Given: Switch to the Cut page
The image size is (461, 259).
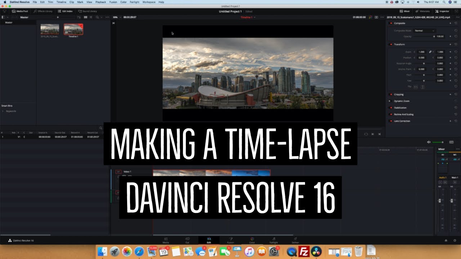Looking at the screenshot, I should [x=187, y=240].
